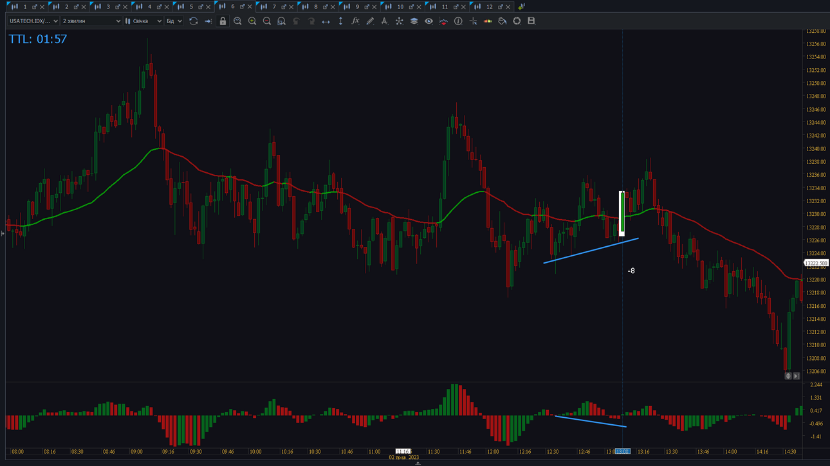The height and width of the screenshot is (466, 830).
Task: Select the blue trend line on histogram panel
Action: pos(590,421)
